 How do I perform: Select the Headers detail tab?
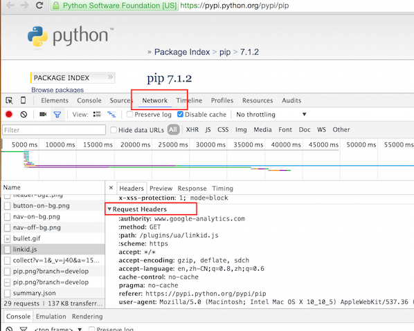(x=132, y=189)
